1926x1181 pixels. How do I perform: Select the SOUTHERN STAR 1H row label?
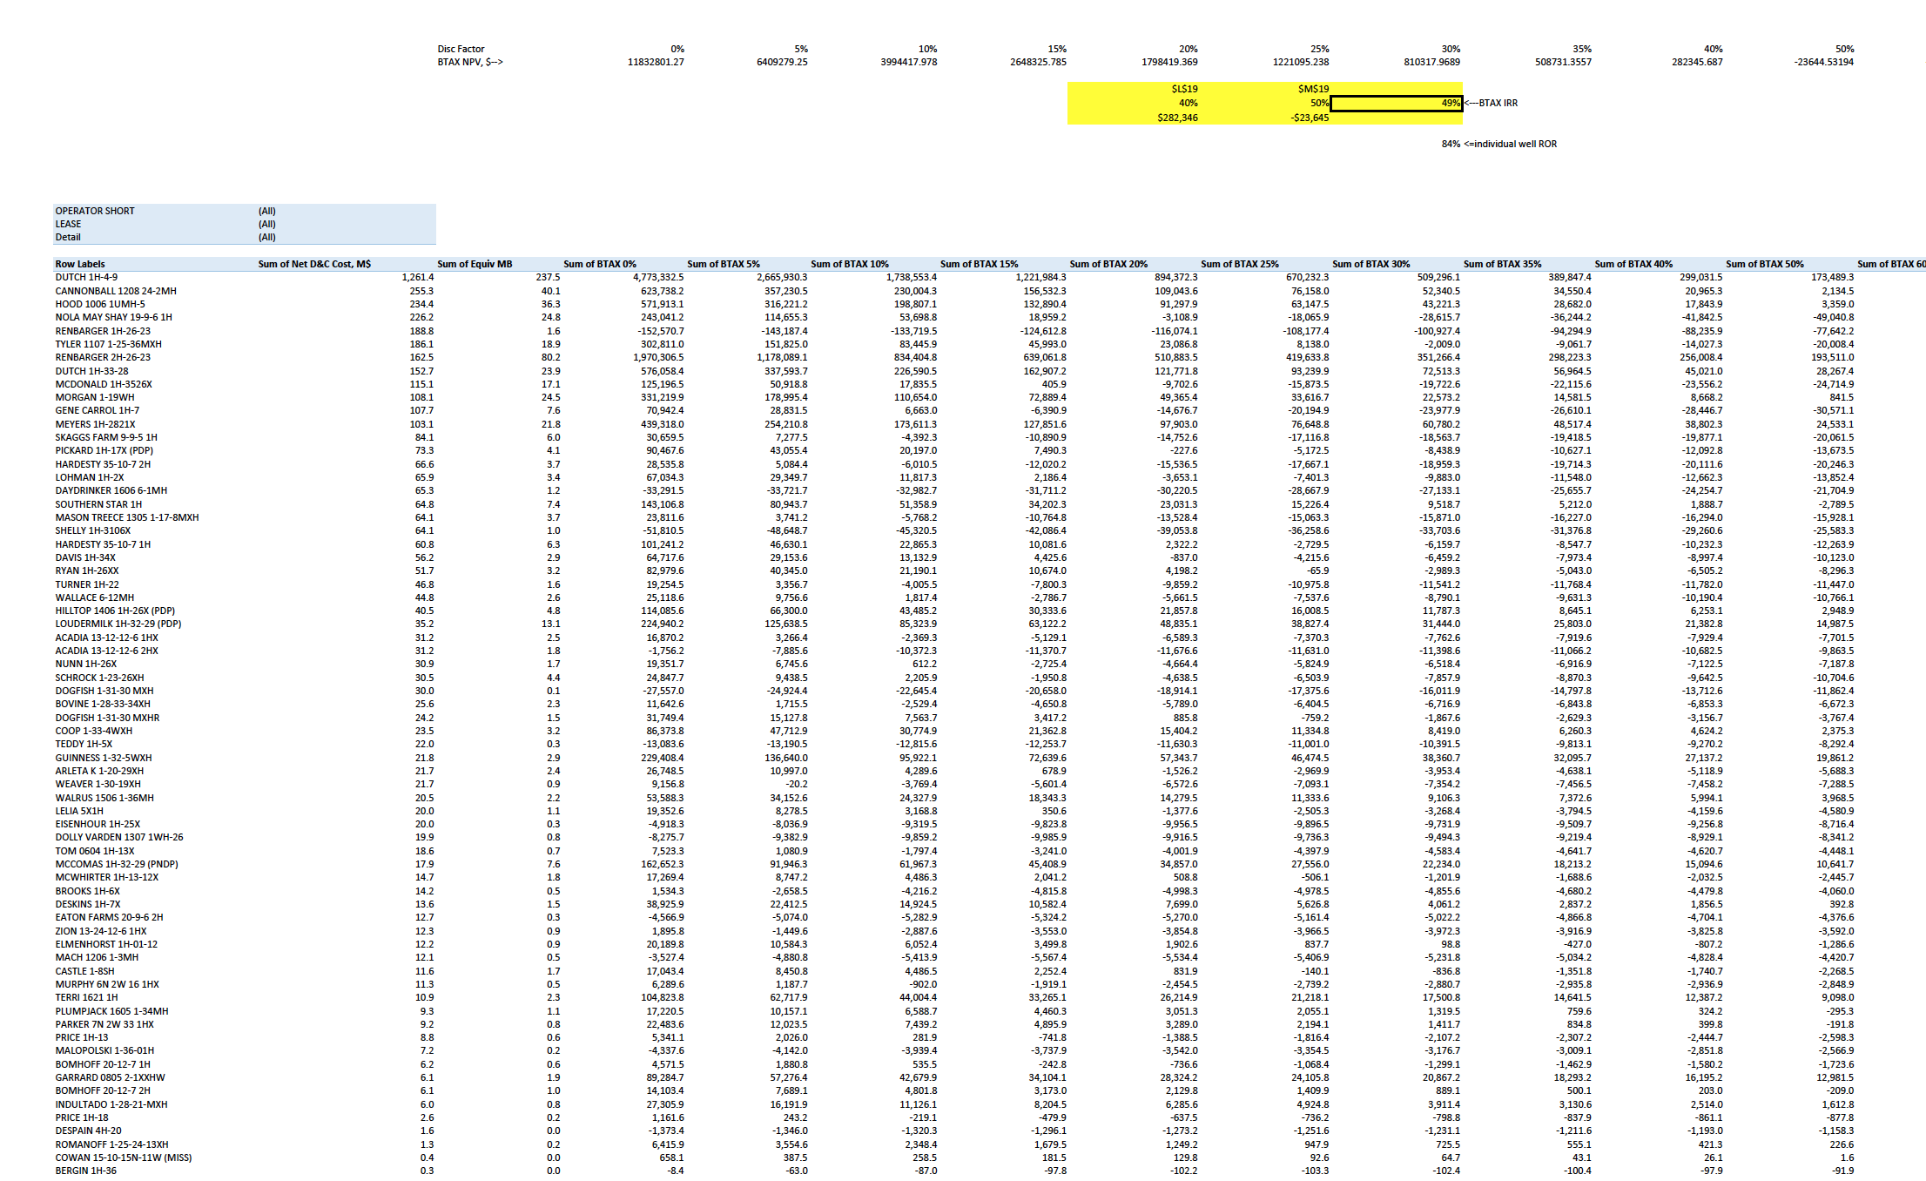[98, 504]
